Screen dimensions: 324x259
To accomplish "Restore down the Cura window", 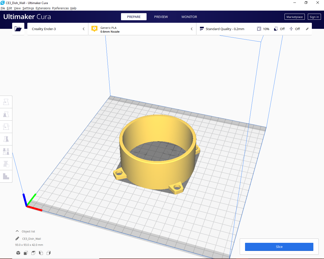I will click(306, 3).
